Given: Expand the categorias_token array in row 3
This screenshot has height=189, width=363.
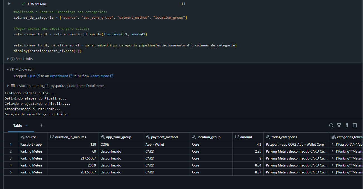Looking at the screenshot, I should (x=333, y=158).
